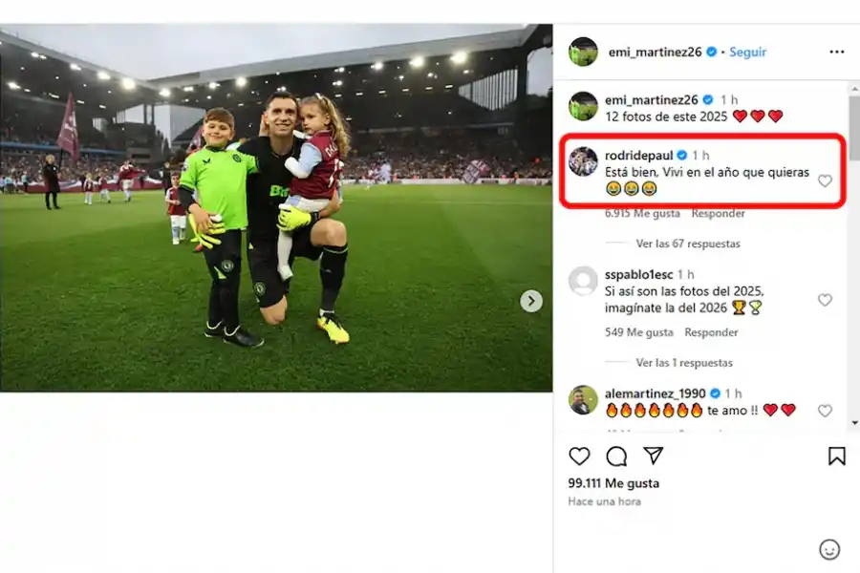The image size is (860, 573).
Task: Open rodridepaul's profile picture
Action: pyautogui.click(x=583, y=161)
